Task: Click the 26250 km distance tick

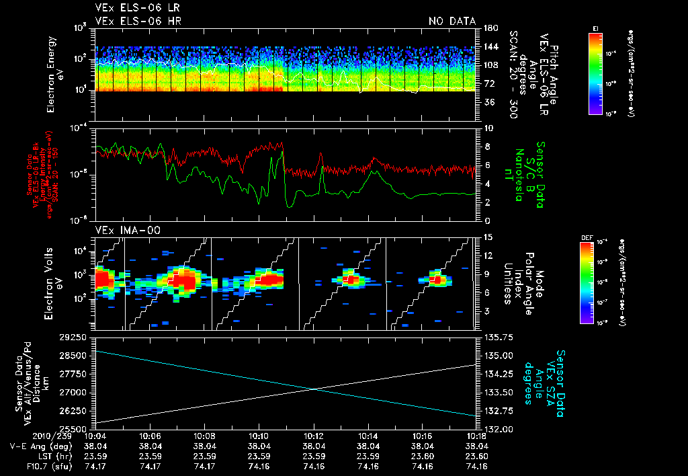Action: [x=73, y=411]
